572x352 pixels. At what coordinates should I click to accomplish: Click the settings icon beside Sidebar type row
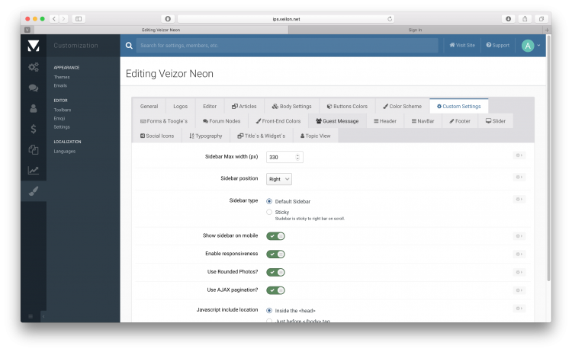point(519,199)
